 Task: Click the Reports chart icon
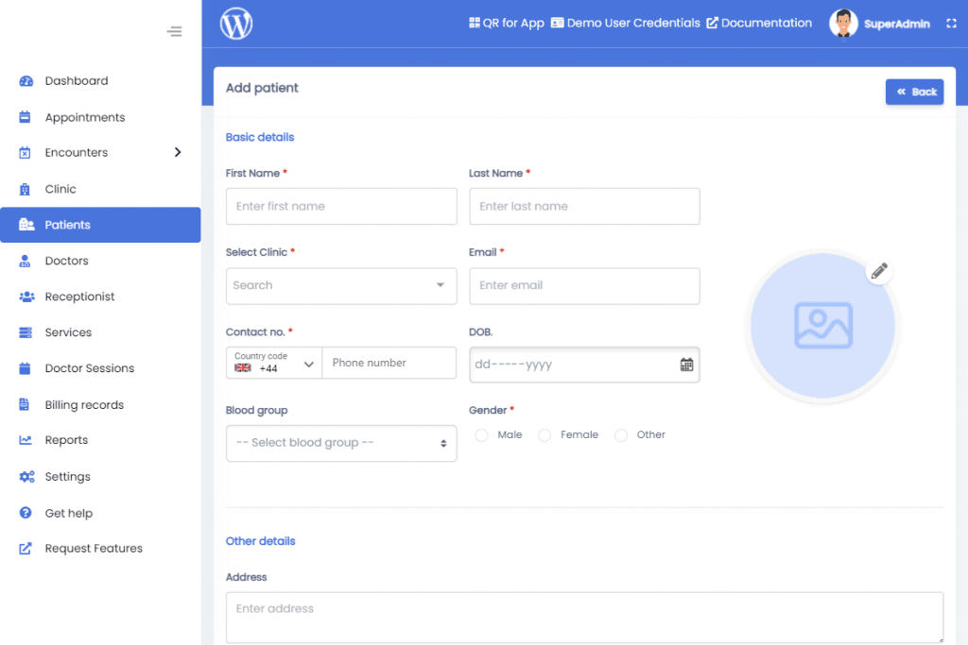[x=26, y=440]
